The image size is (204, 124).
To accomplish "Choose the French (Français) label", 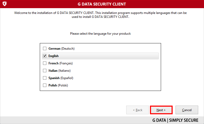I will point(61,63).
